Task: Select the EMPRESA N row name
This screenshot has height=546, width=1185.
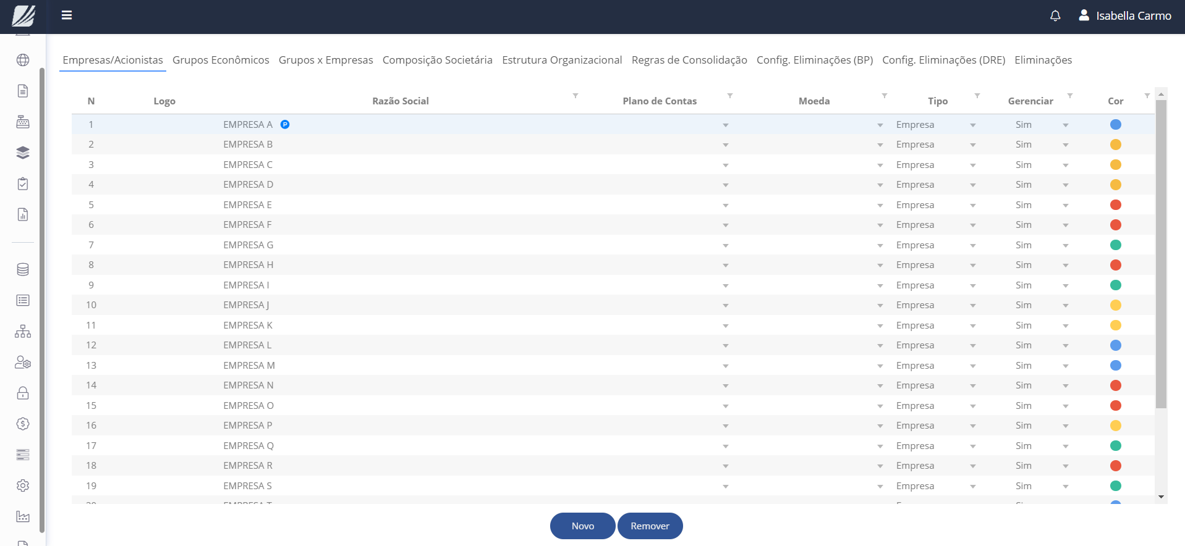Action: pos(248,385)
